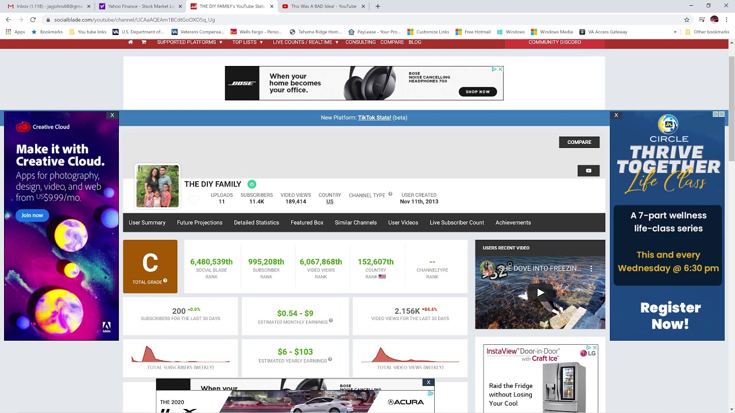Open the shopping cart icon in nav bar
735x413 pixels.
coord(144,42)
